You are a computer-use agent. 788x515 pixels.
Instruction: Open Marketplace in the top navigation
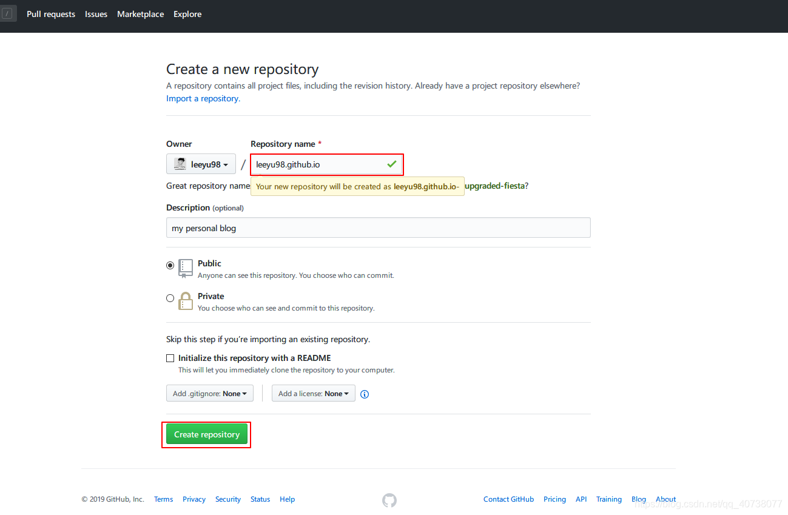(x=140, y=14)
